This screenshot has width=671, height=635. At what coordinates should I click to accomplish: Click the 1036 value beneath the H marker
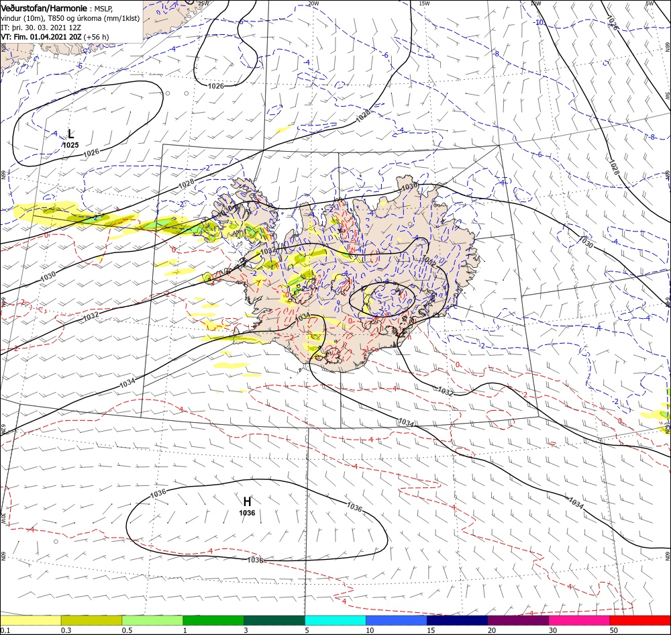click(x=247, y=513)
